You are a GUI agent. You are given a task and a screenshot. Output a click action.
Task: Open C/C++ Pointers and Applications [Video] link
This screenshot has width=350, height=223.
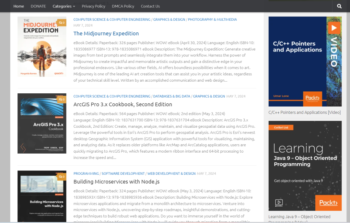(305, 112)
